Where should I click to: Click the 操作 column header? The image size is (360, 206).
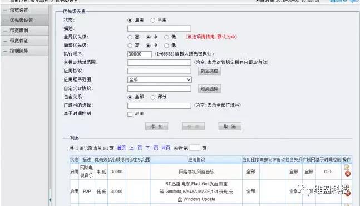click(347, 160)
